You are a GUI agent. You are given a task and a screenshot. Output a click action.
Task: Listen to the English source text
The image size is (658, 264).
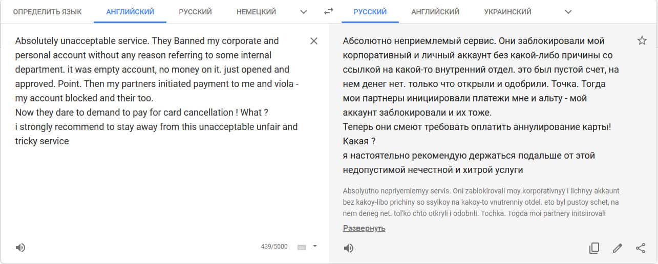coord(20,248)
